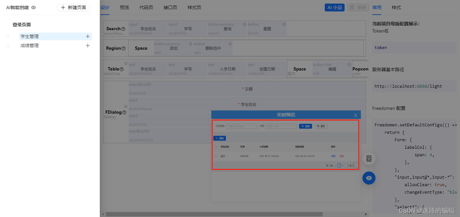
Task: Toggle the select-all checkbox in preview table header
Action: click(x=216, y=147)
